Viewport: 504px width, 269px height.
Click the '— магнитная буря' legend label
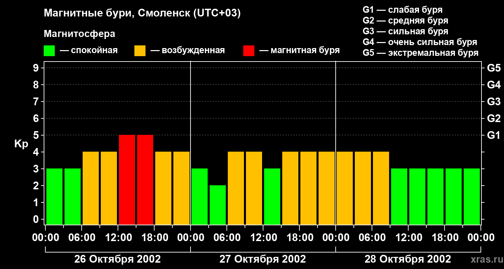(x=300, y=51)
